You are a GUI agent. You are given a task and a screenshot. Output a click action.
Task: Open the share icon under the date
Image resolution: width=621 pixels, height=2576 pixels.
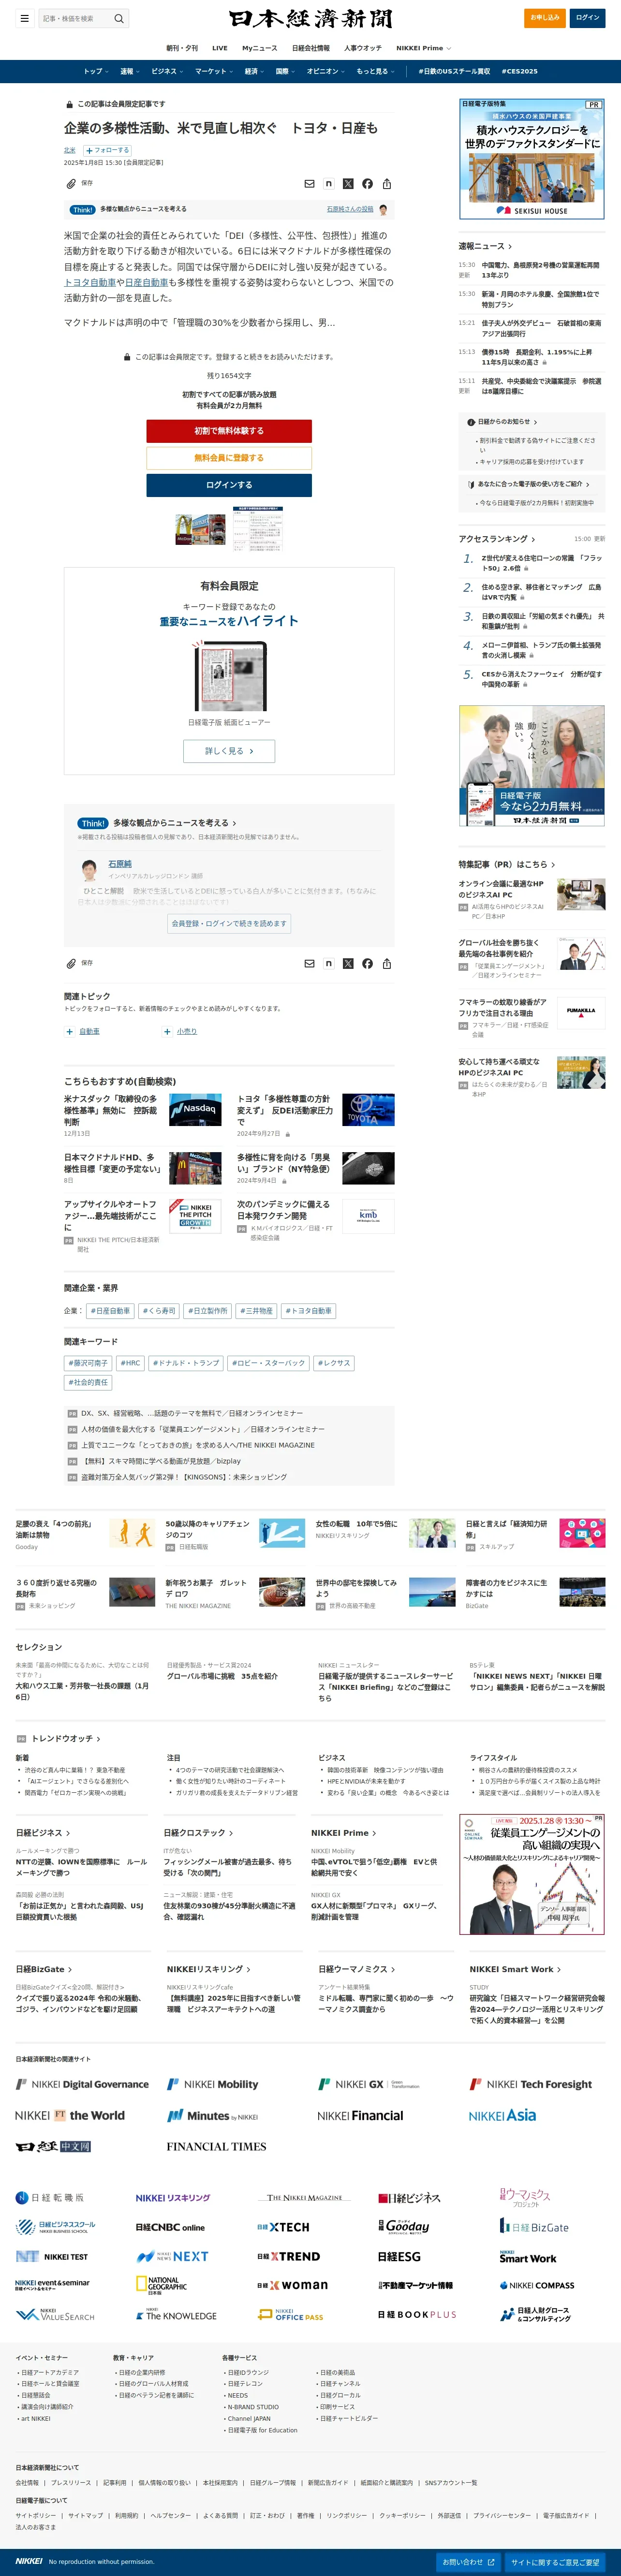pos(387,184)
